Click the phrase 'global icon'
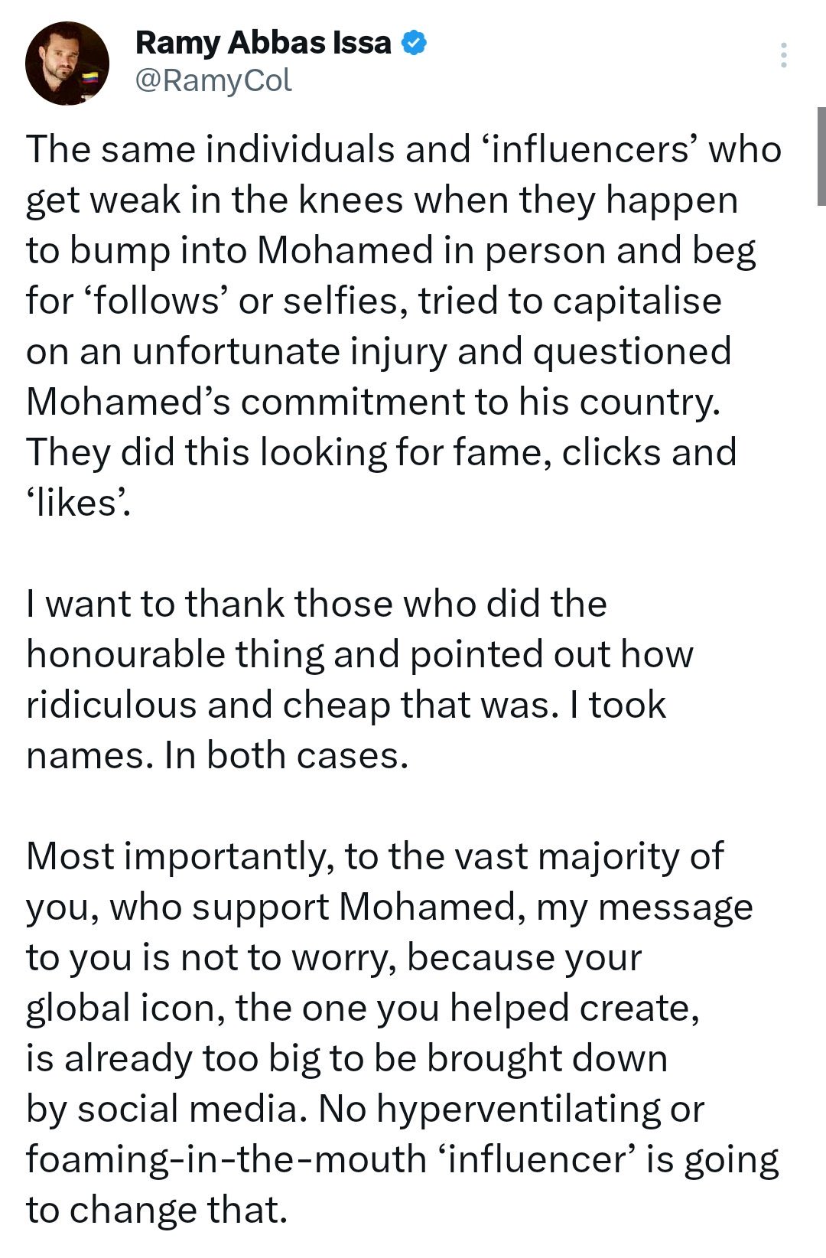The height and width of the screenshot is (1258, 826). click(125, 1009)
